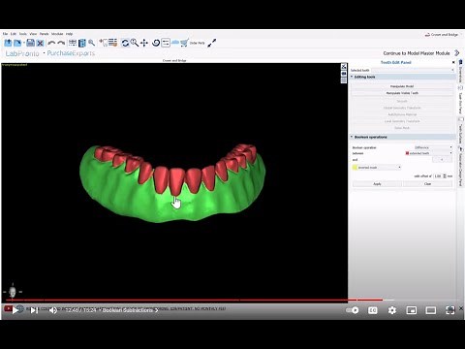This screenshot has height=349, width=465.
Task: Undo the last action with left curved arrow
Action: (51, 43)
